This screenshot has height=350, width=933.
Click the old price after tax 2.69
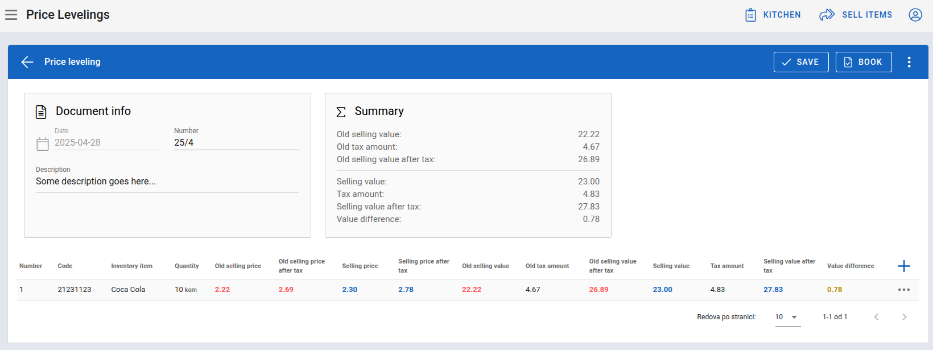point(286,290)
